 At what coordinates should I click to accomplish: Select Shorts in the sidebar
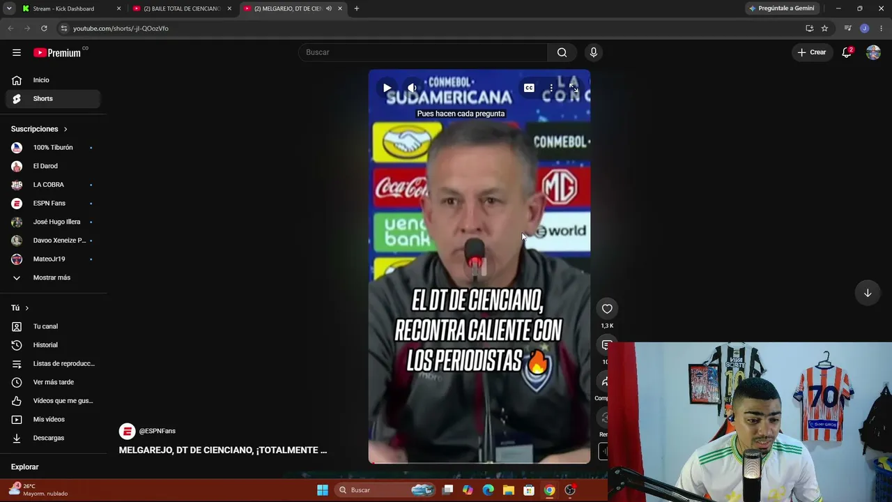53,98
